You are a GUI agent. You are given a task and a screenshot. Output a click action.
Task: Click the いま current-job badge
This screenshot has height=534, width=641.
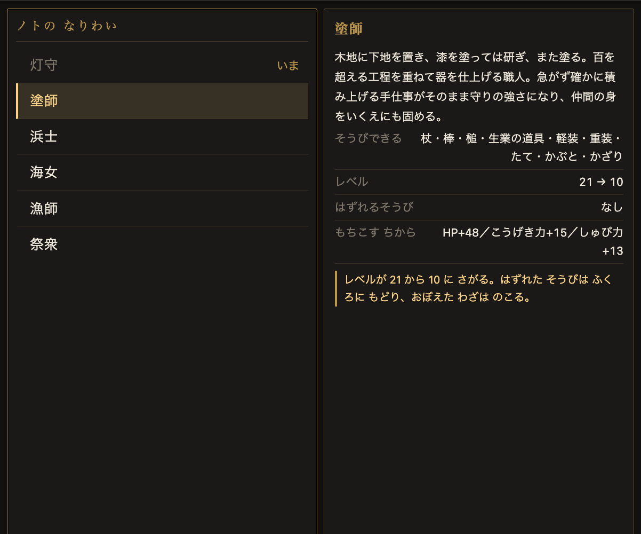point(288,65)
